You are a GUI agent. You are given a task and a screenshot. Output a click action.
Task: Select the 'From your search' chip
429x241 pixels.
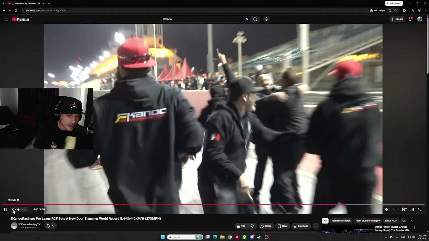point(341,221)
